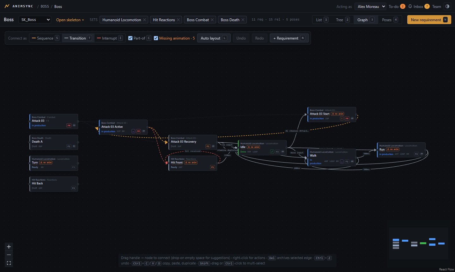Toggle the Missing animation checkbox
This screenshot has width=455, height=272.
pyautogui.click(x=156, y=38)
